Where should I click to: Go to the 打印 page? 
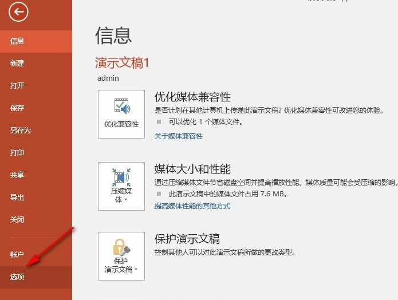17,153
